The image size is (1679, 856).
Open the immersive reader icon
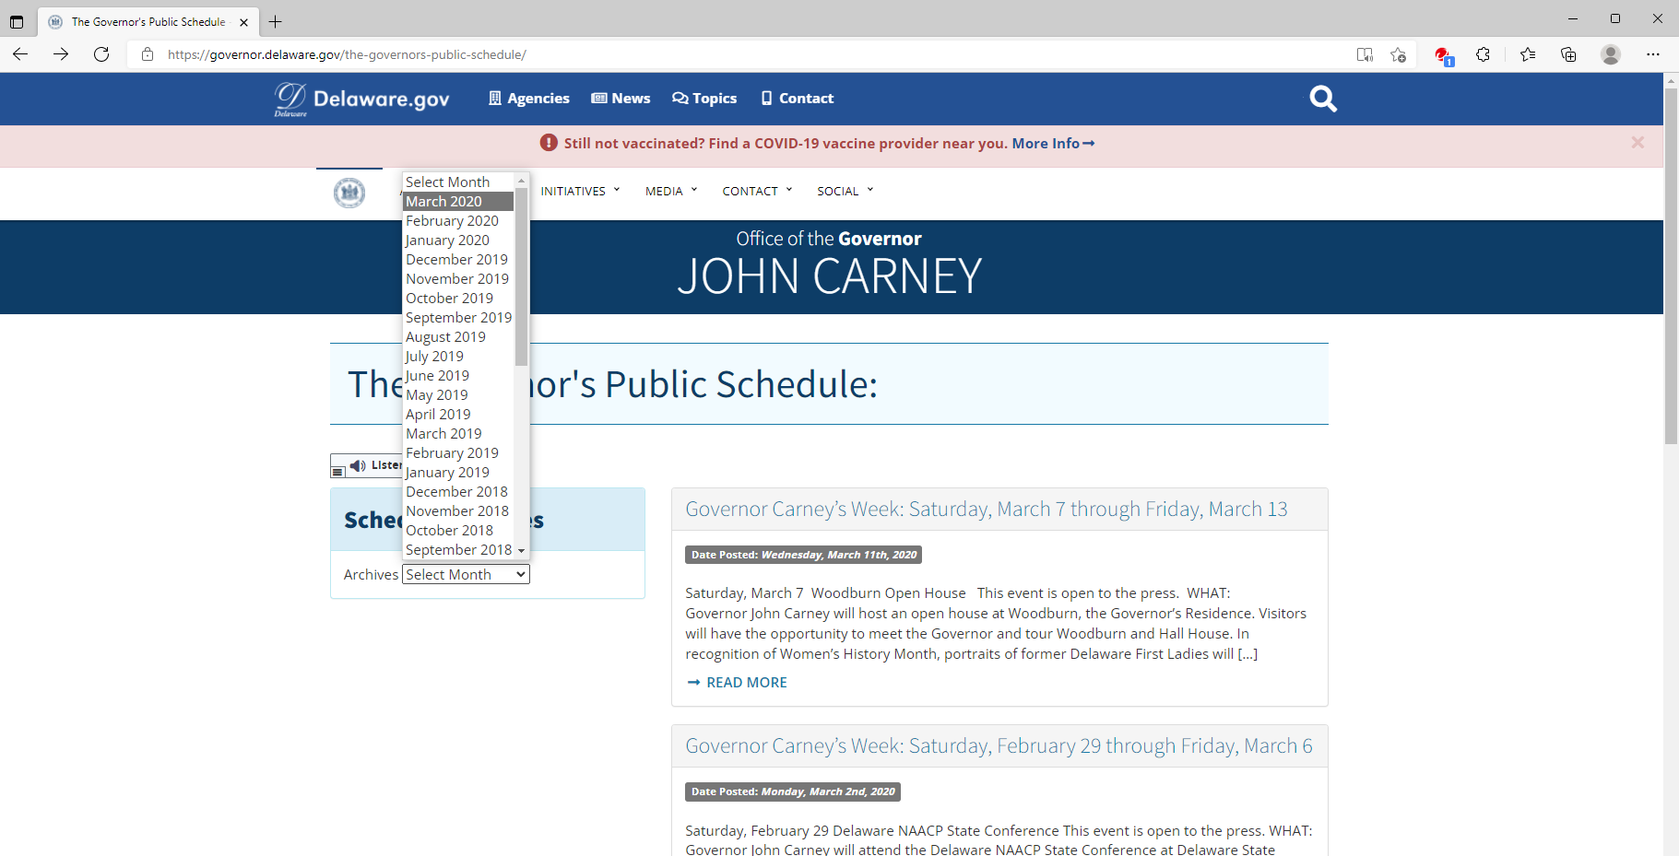pyautogui.click(x=1365, y=54)
